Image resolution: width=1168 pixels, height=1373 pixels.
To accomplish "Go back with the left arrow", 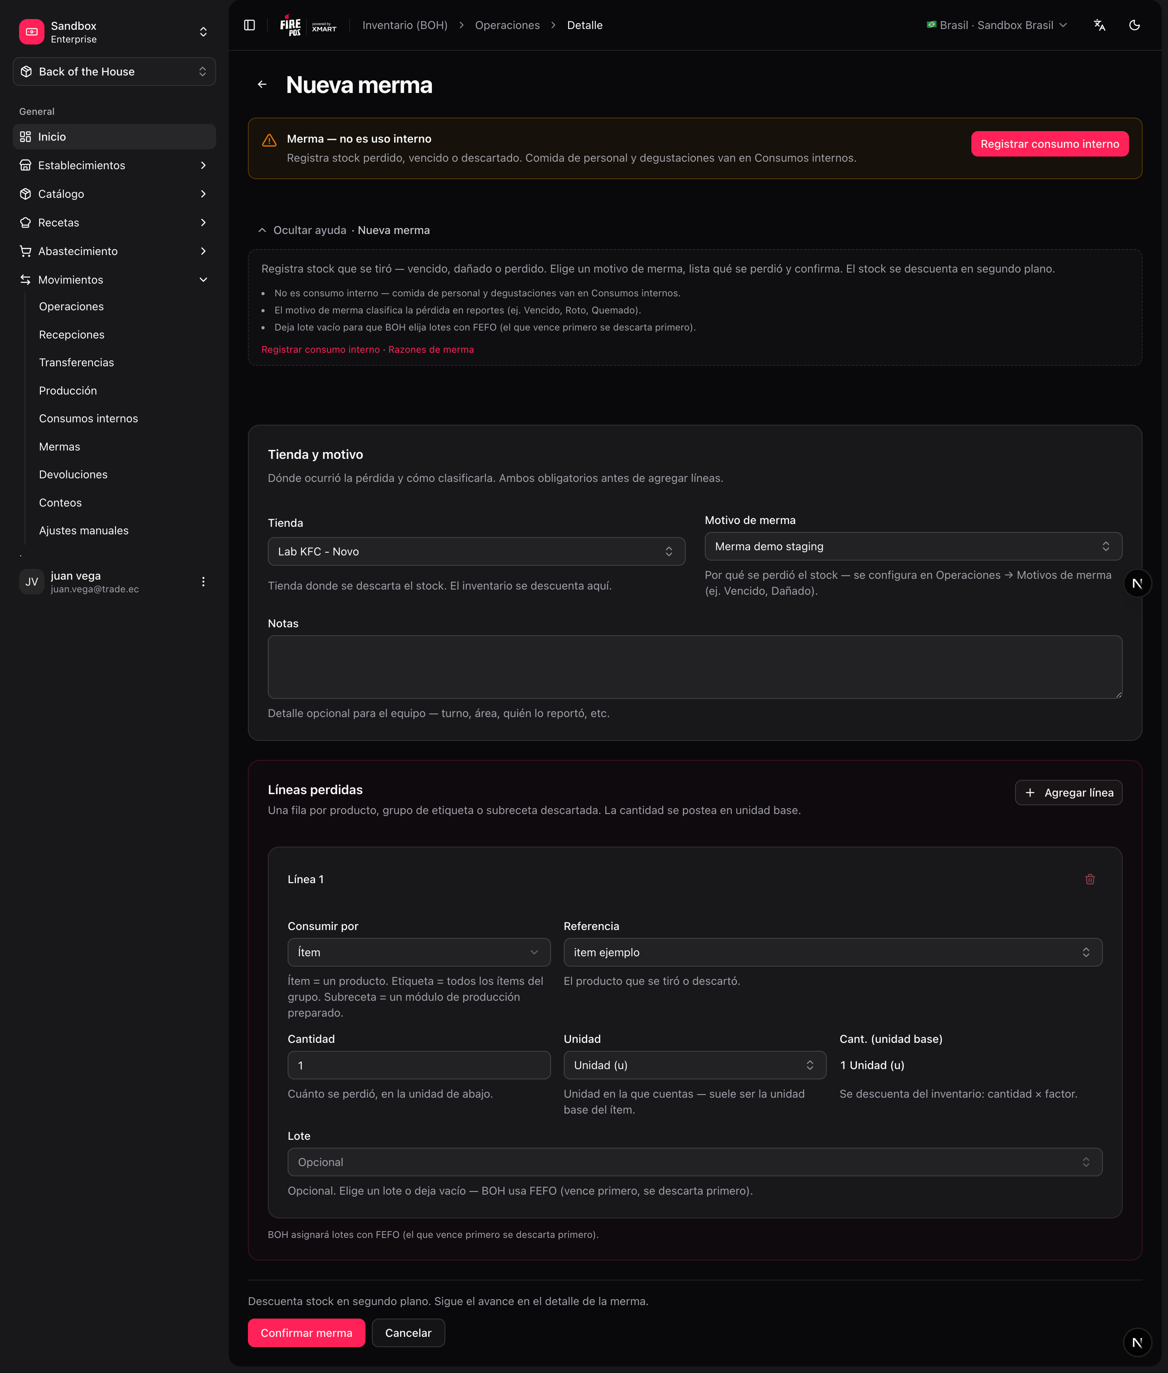I will coord(262,85).
